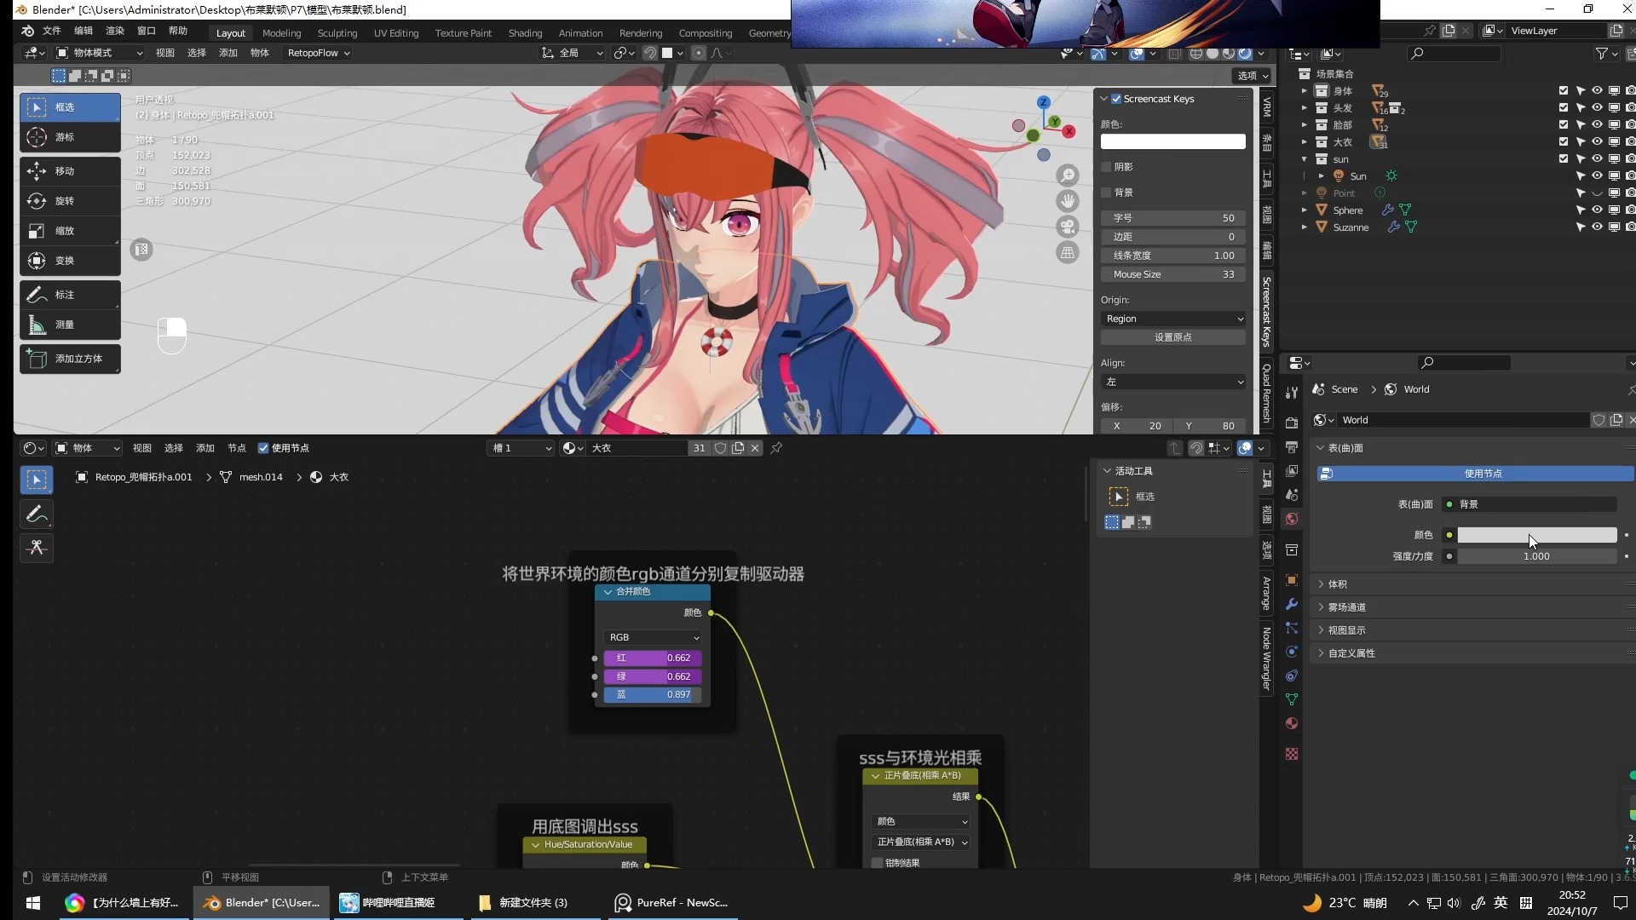Open the World properties tab icon
The image size is (1636, 920).
pyautogui.click(x=1292, y=519)
